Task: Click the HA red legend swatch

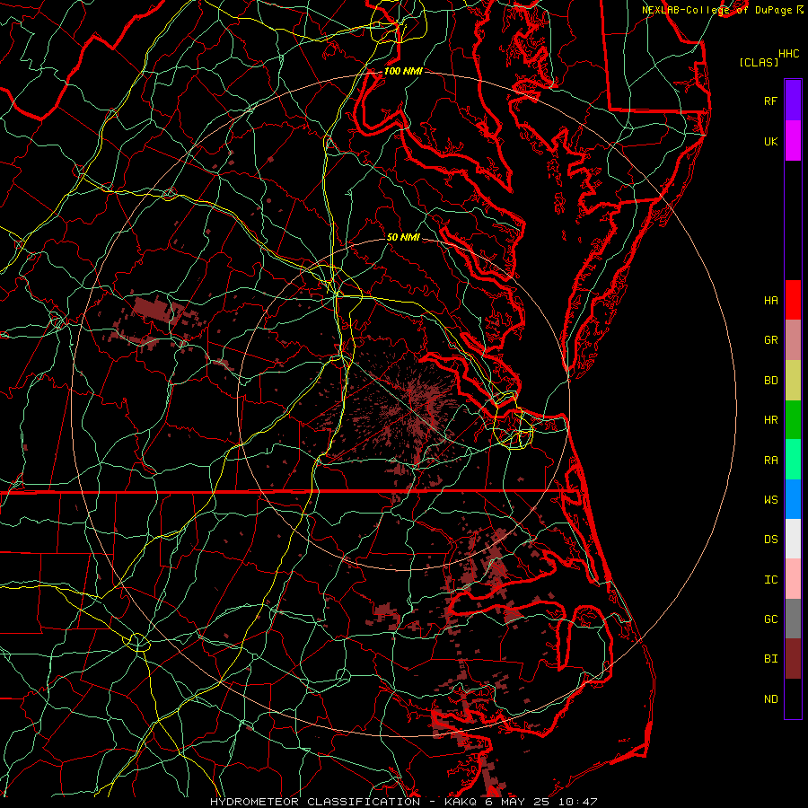Action: [793, 300]
